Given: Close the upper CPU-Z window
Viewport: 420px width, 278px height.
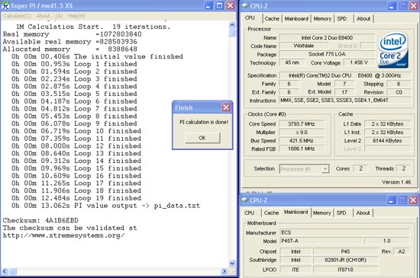Looking at the screenshot, I should tap(414, 6).
